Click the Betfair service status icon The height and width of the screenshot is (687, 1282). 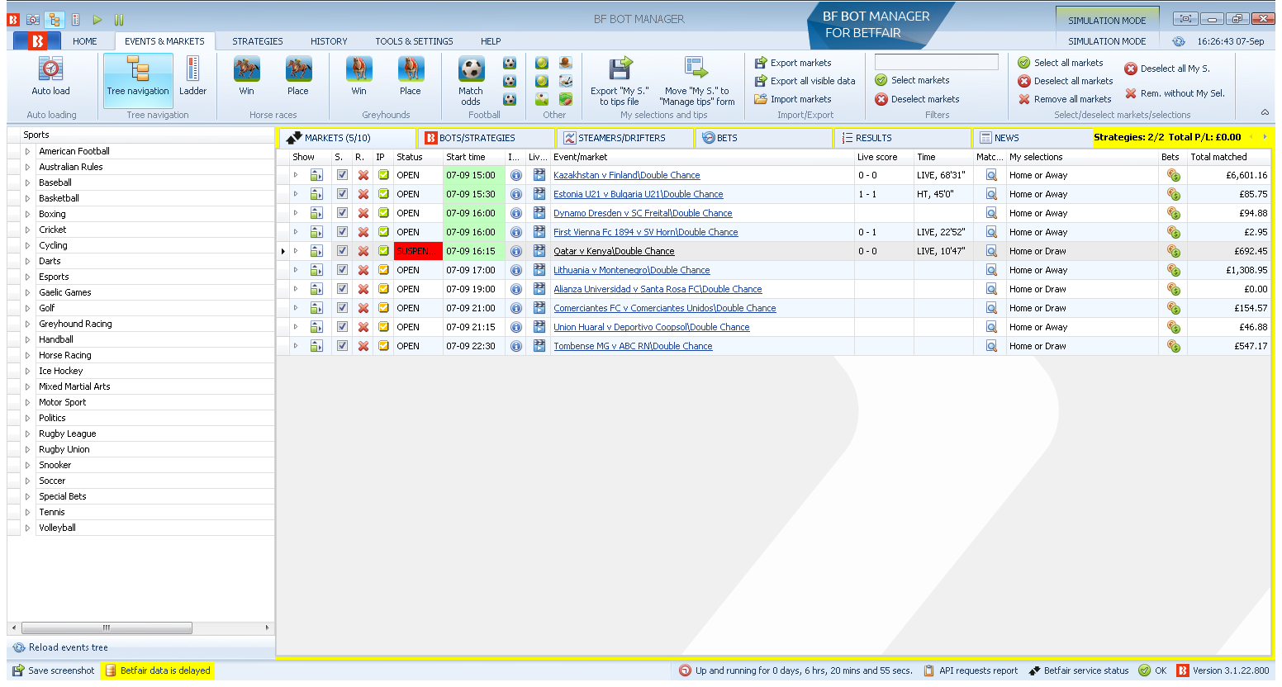tap(1034, 670)
